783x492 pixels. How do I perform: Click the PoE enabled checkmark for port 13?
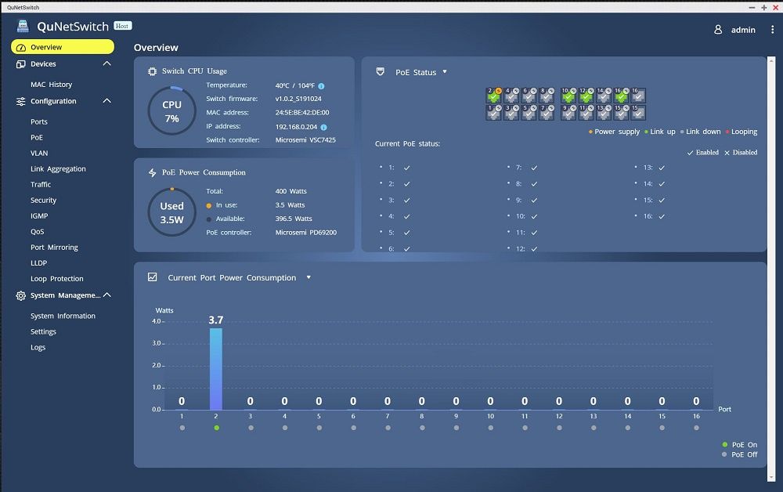662,168
